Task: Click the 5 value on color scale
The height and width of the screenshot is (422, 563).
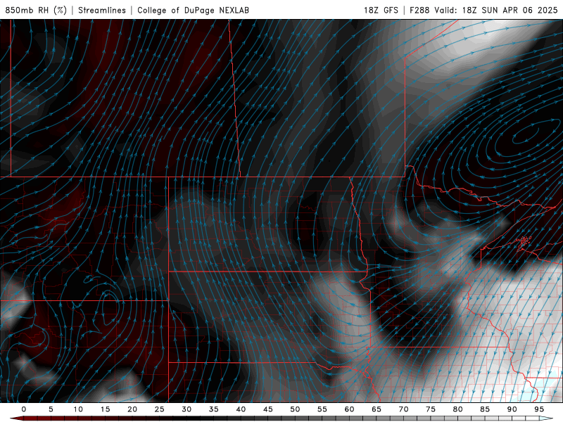Action: pyautogui.click(x=51, y=409)
